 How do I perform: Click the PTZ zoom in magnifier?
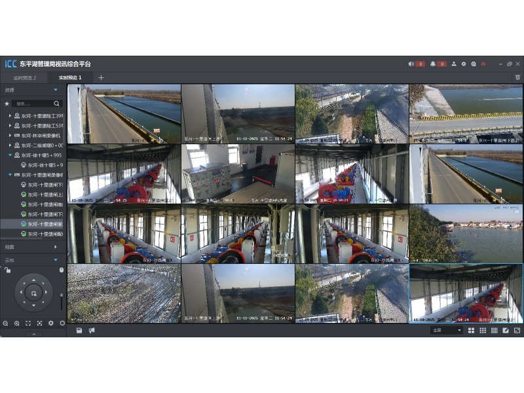(x=17, y=323)
